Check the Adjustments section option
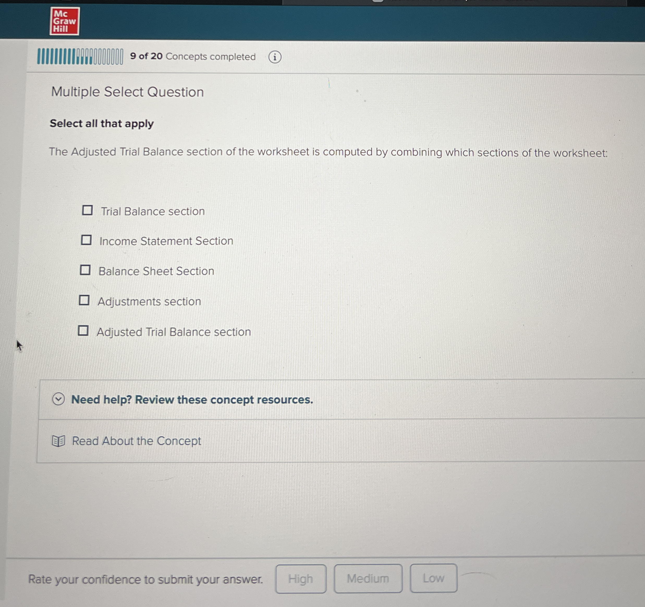The height and width of the screenshot is (607, 645). (x=85, y=301)
